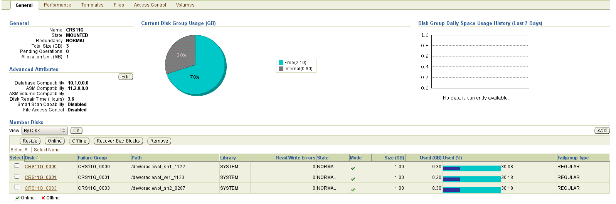Click the green Mode checkmark for CRS11G_0000
The image size is (616, 204).
pyautogui.click(x=353, y=168)
